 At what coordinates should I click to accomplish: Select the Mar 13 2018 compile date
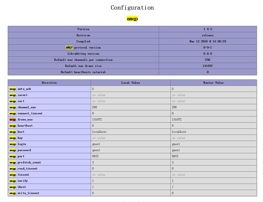pyautogui.click(x=208, y=41)
